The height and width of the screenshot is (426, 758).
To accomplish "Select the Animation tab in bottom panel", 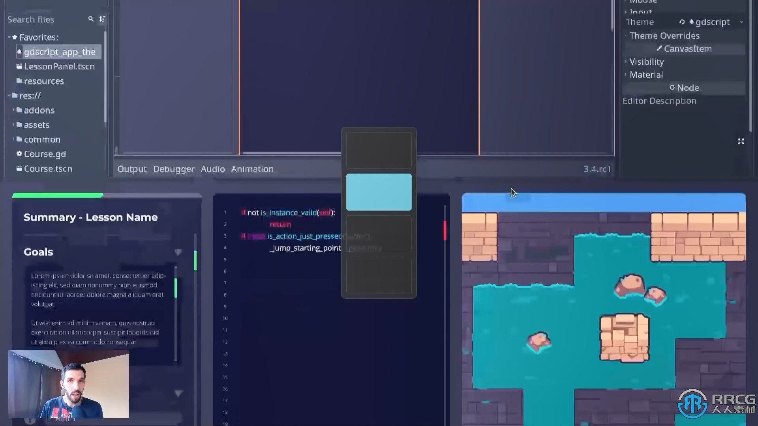I will [253, 168].
